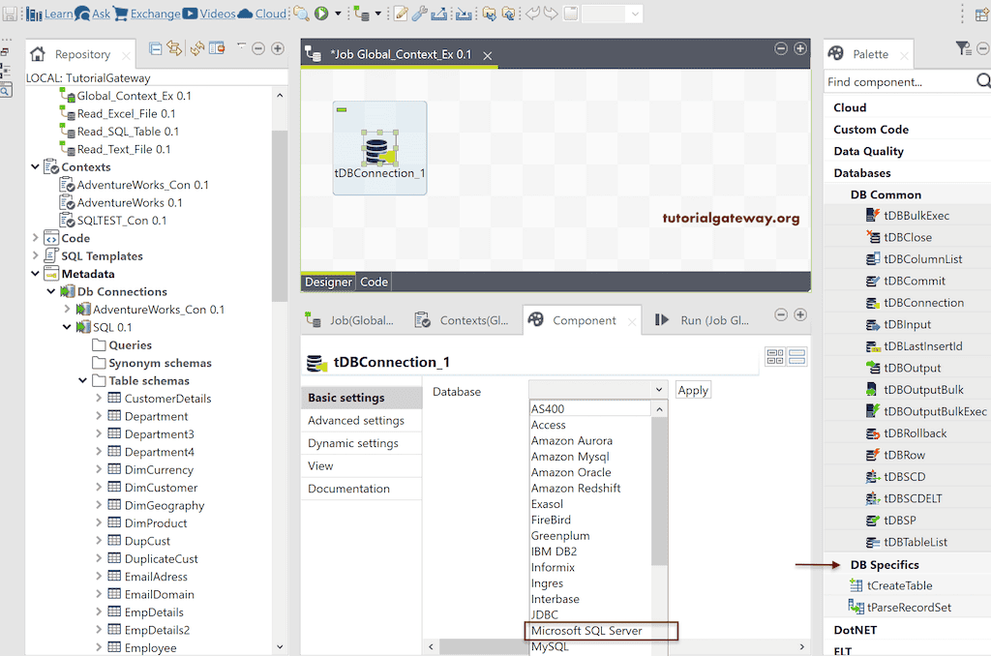This screenshot has width=991, height=656.
Task: Collapse the Table schemas folder
Action: click(82, 380)
